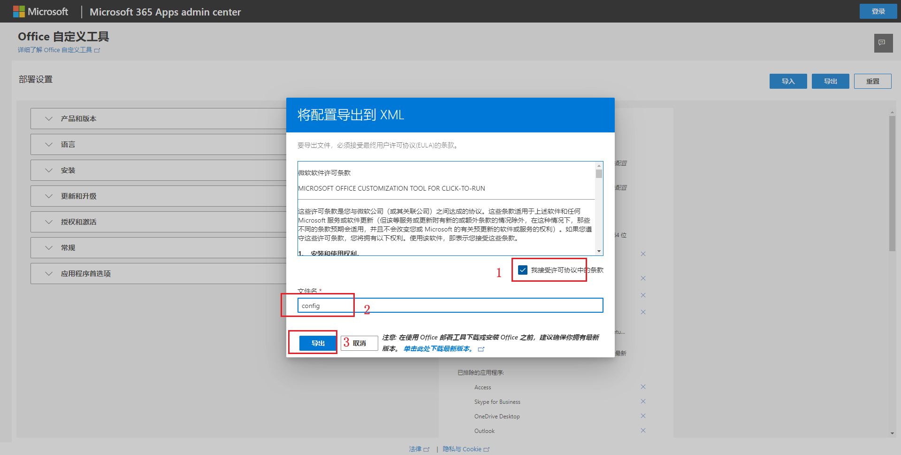
Task: Remove Outlook from excluded apps
Action: pos(643,431)
